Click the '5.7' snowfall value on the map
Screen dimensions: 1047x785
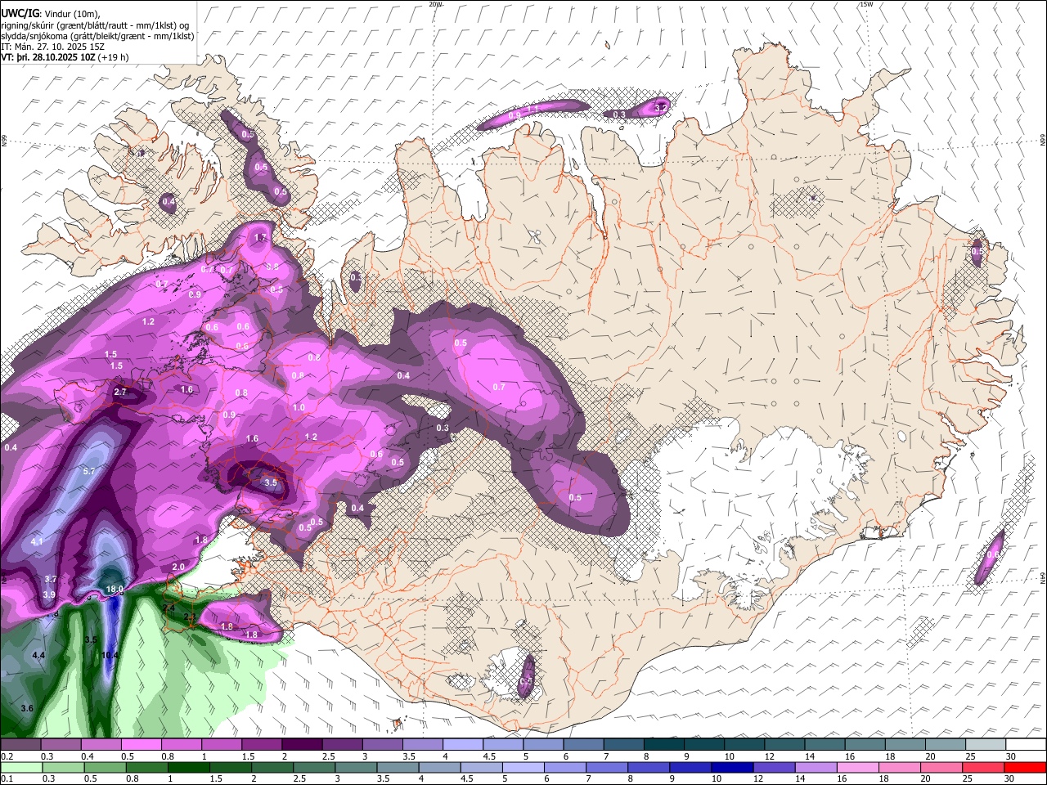coord(90,471)
